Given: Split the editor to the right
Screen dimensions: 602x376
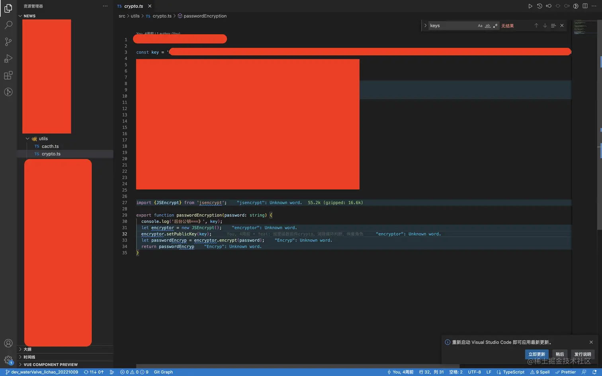Looking at the screenshot, I should [x=585, y=6].
